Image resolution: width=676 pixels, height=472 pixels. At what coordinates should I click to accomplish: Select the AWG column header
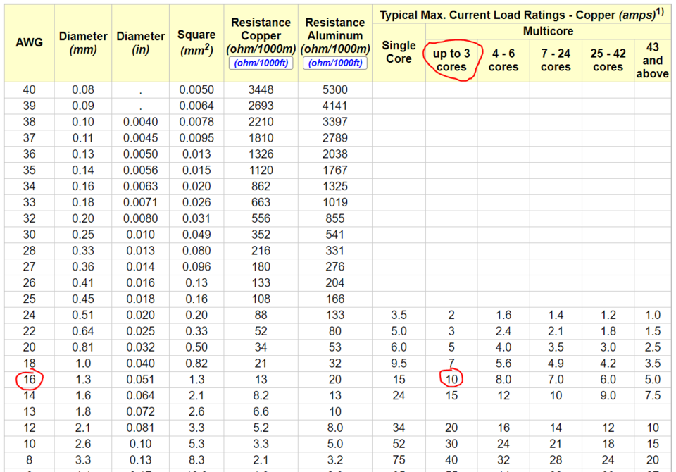tap(30, 43)
